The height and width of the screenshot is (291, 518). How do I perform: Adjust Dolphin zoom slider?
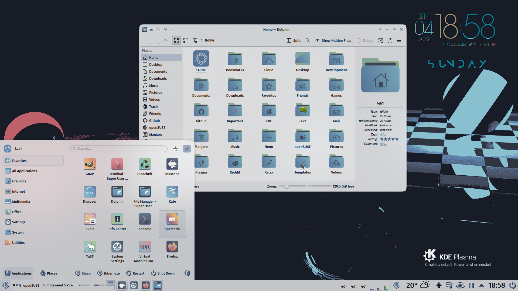[x=292, y=186]
